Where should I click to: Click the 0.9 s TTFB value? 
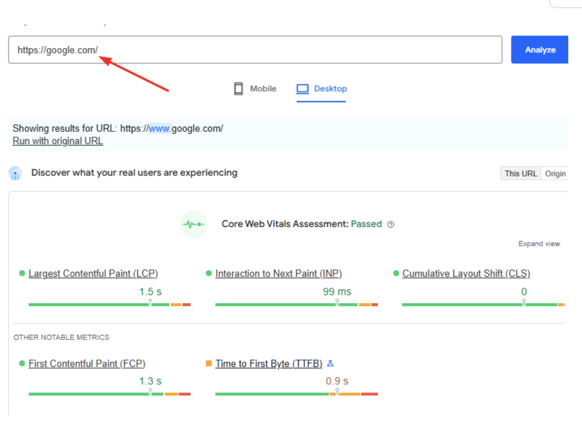point(337,381)
